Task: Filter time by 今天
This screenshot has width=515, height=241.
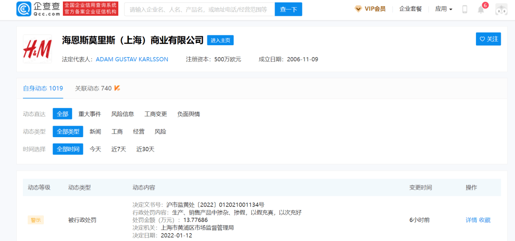Action: click(x=95, y=149)
